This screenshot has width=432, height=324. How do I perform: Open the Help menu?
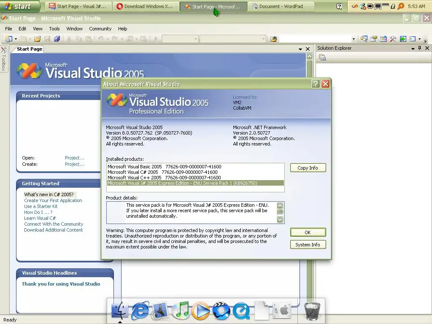point(123,29)
